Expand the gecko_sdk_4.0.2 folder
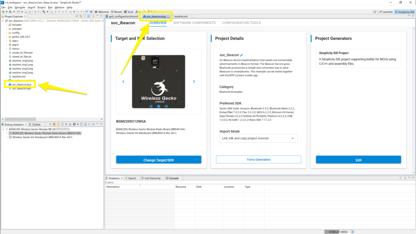 pyautogui.click(x=6, y=37)
